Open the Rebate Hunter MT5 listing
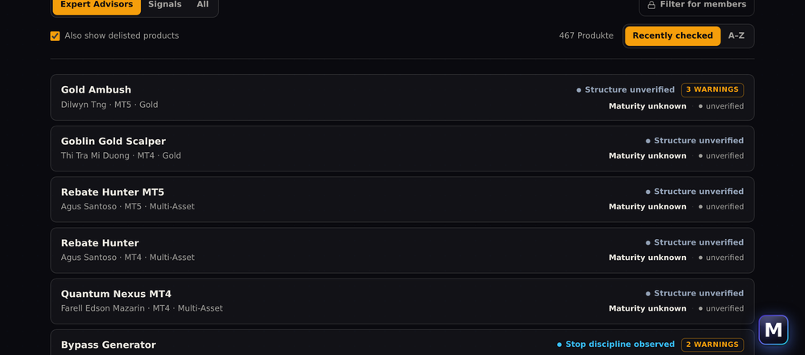This screenshot has height=355, width=805. point(402,200)
